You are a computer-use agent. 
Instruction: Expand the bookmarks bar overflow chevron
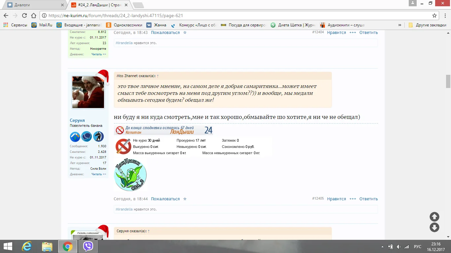[400, 25]
